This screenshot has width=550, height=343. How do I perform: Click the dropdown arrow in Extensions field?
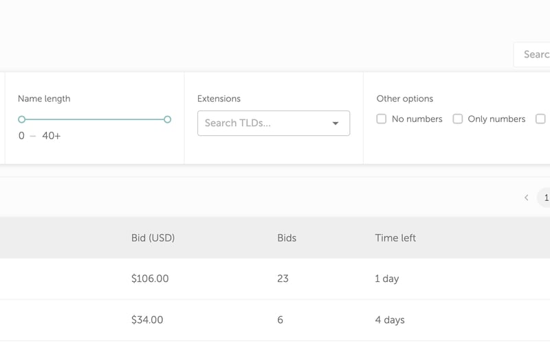pos(335,123)
